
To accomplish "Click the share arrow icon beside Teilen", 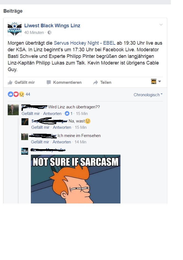I will [95, 82].
